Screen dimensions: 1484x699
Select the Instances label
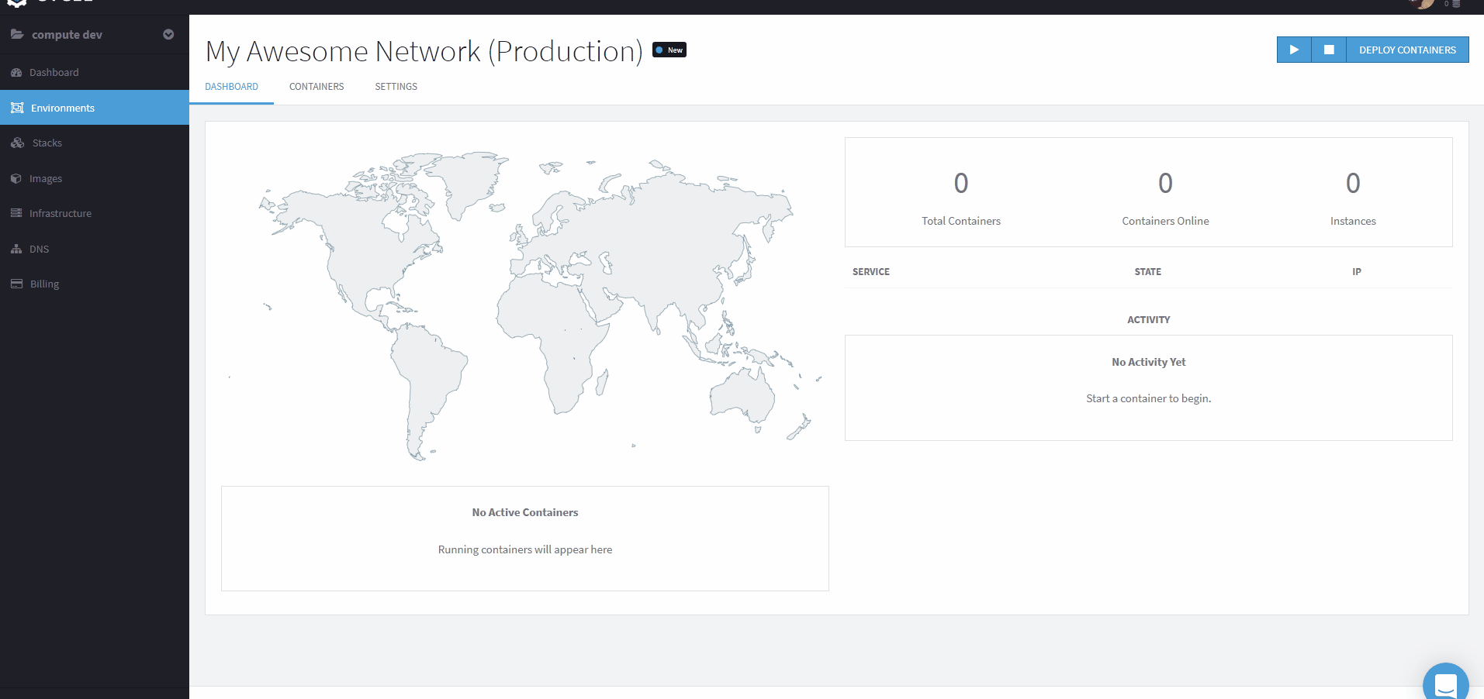pos(1353,221)
